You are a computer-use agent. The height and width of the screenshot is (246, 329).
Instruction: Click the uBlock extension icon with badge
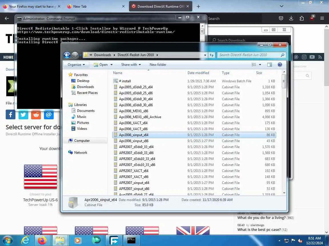(x=312, y=18)
